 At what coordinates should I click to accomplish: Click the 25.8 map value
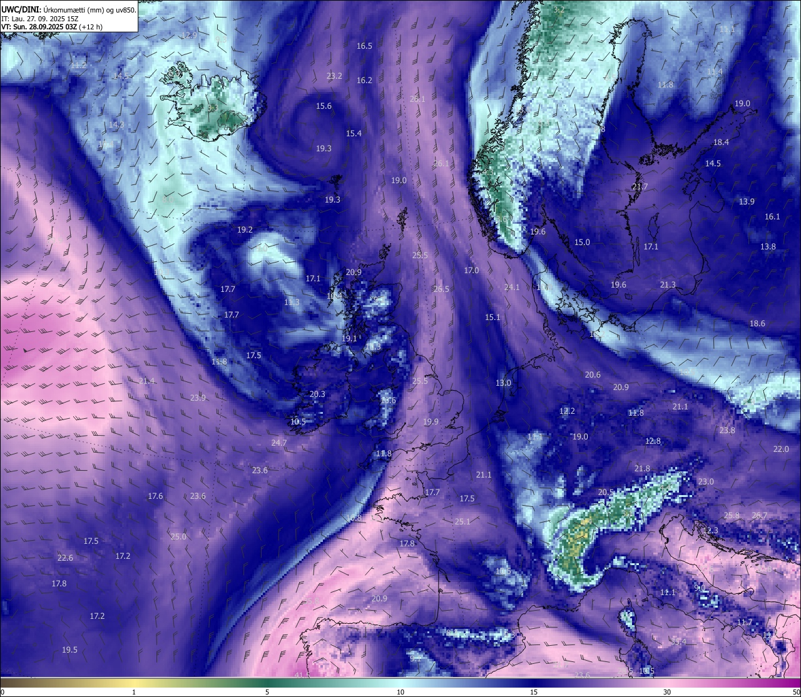(732, 516)
